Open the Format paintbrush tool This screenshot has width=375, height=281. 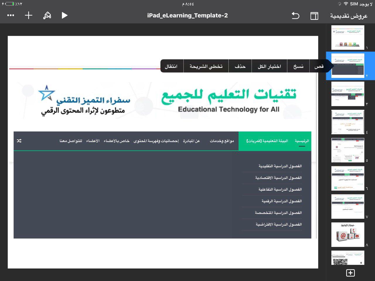[x=47, y=16]
